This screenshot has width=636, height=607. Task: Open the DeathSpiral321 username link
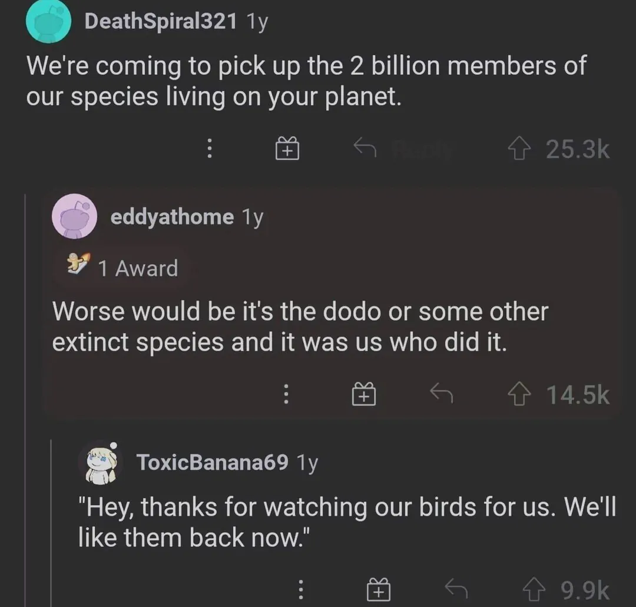click(161, 22)
